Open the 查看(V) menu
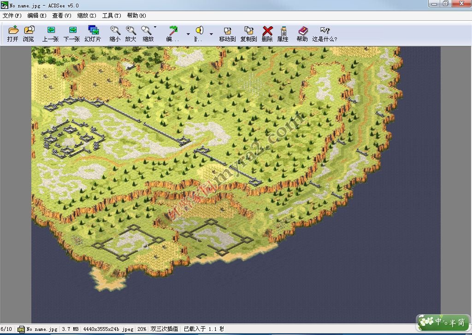 tap(62, 16)
